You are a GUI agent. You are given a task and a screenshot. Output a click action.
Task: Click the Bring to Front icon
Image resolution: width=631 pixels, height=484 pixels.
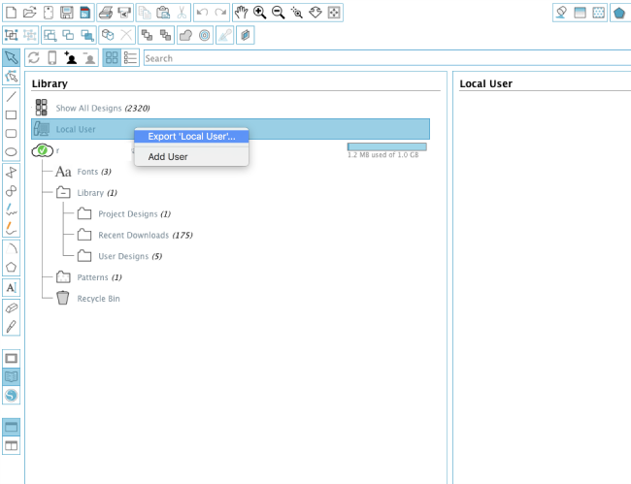tap(147, 35)
